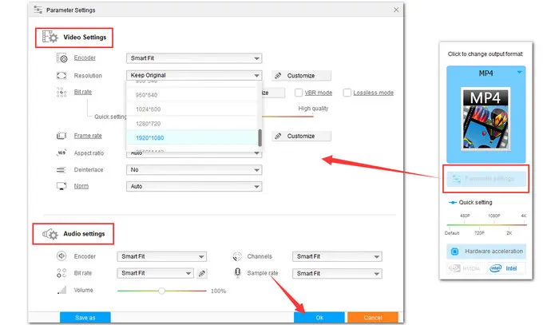Select the NVIDIA acceleration logo
The width and height of the screenshot is (559, 325).
point(464,268)
